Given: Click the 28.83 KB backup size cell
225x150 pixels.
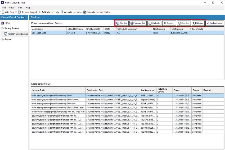Looking at the screenshot, I should (x=148, y=128).
